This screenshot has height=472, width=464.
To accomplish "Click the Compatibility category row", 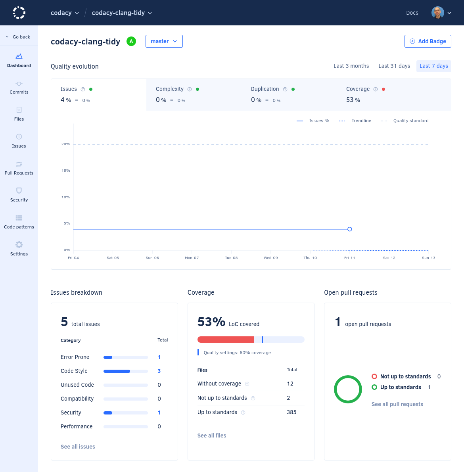I will (x=114, y=399).
